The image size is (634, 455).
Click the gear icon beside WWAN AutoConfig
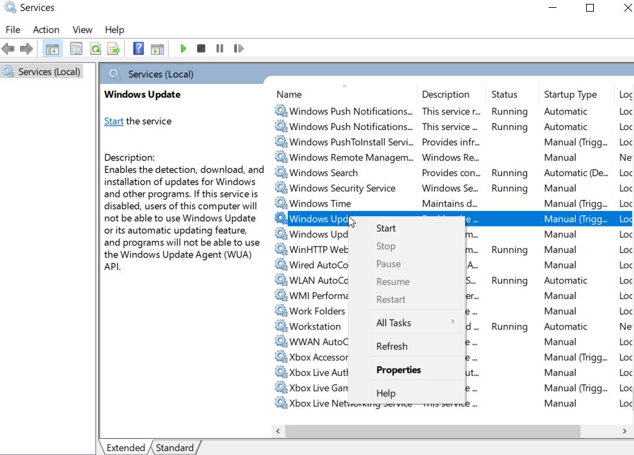pos(281,341)
